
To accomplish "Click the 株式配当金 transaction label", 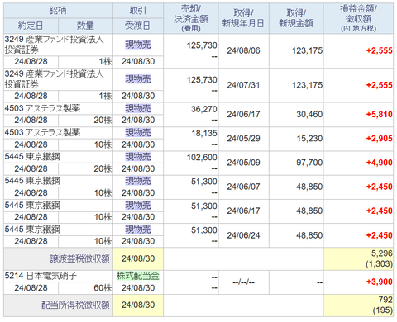I will pos(138,276).
